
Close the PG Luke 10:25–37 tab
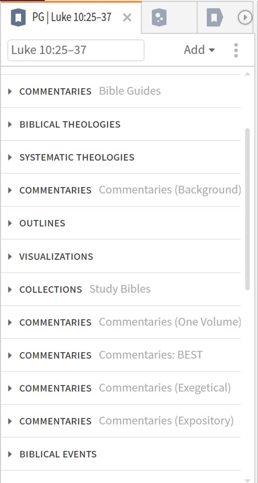pyautogui.click(x=127, y=18)
